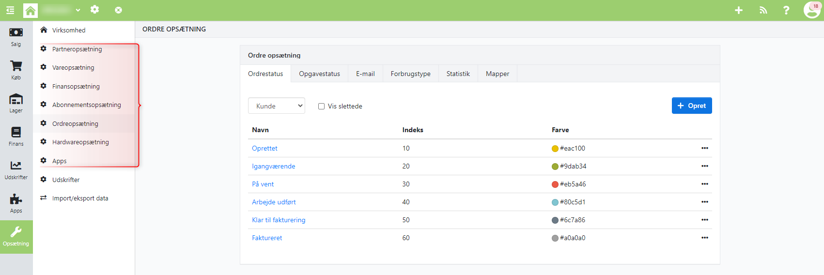Screen dimensions: 824x275
Task: Open the Apps puzzle piece icon
Action: pyautogui.click(x=16, y=199)
